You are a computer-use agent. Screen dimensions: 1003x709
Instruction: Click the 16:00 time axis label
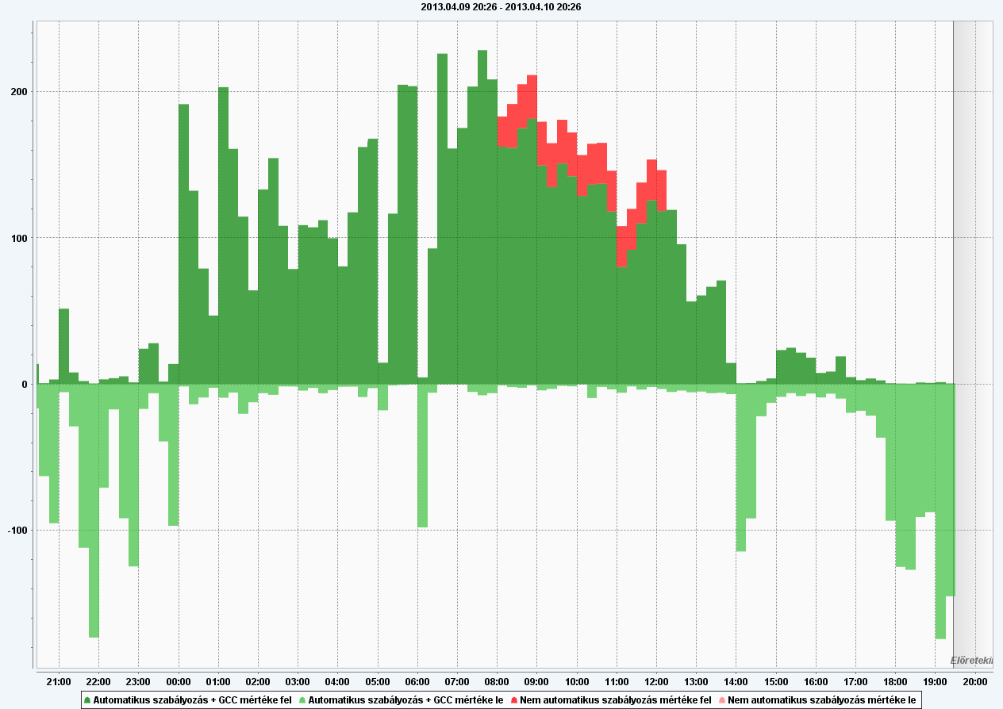(x=816, y=681)
